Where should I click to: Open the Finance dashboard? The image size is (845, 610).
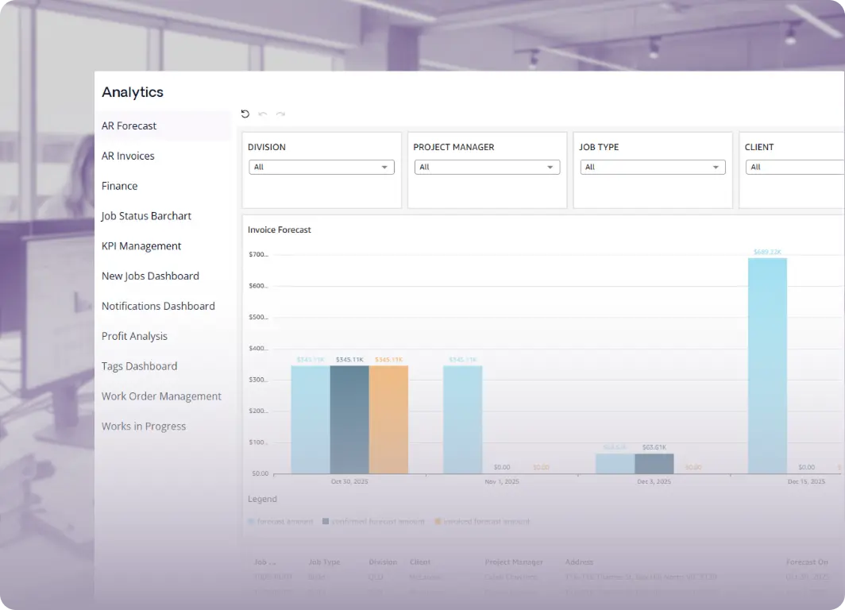[x=119, y=185]
